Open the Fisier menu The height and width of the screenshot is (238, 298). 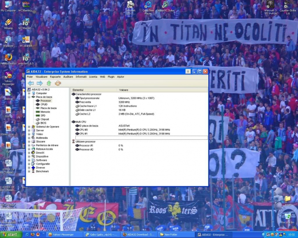30,77
